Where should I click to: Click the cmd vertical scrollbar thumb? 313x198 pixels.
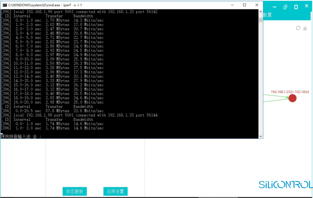(x=260, y=19)
